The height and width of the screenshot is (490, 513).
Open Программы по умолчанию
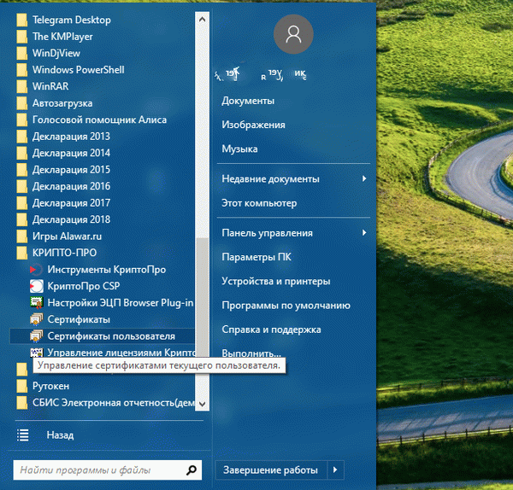[286, 306]
